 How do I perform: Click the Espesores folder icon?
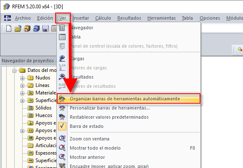click(x=30, y=153)
